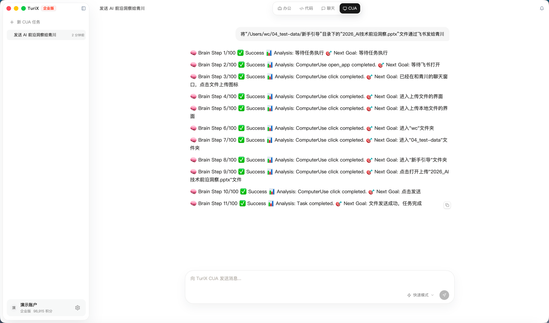Click the message input field

click(320, 278)
